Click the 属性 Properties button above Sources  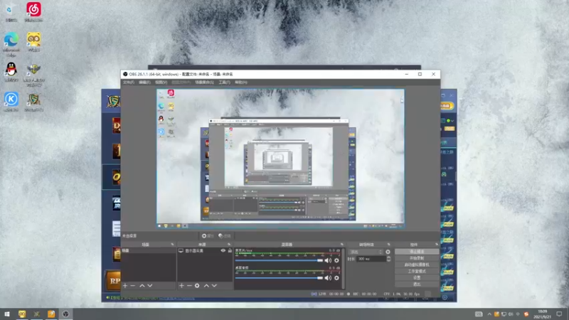click(x=208, y=236)
